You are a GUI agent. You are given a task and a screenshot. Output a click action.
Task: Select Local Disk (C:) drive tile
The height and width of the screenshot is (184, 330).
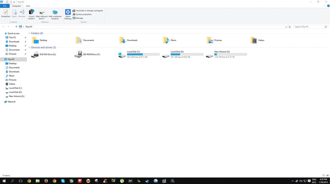[x=139, y=54]
